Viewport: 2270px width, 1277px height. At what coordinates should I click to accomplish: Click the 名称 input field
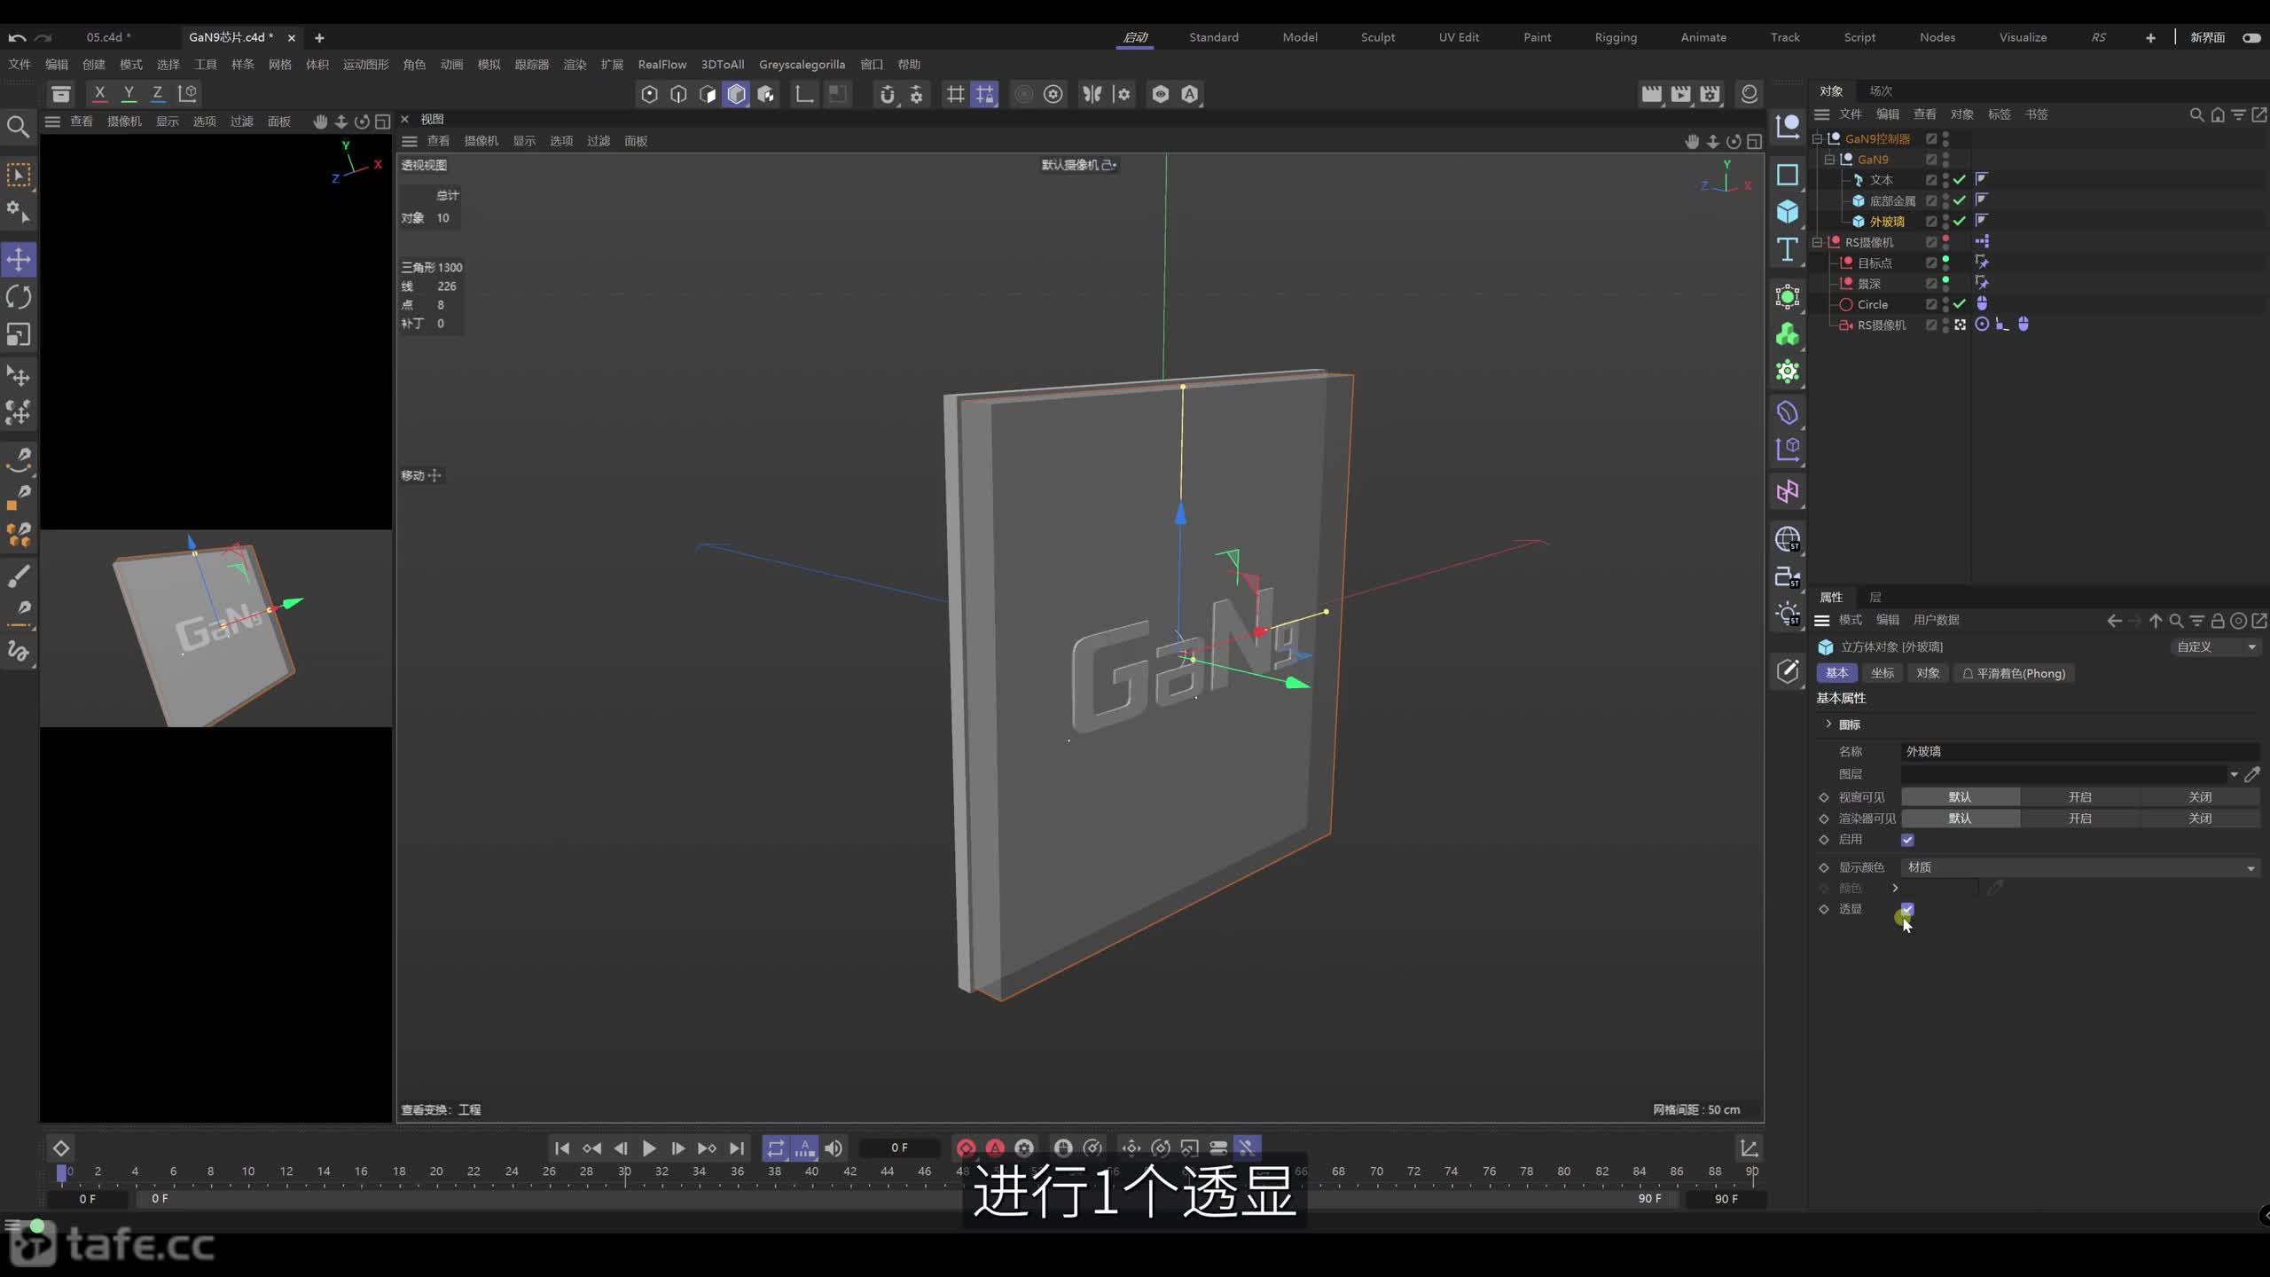2079,751
